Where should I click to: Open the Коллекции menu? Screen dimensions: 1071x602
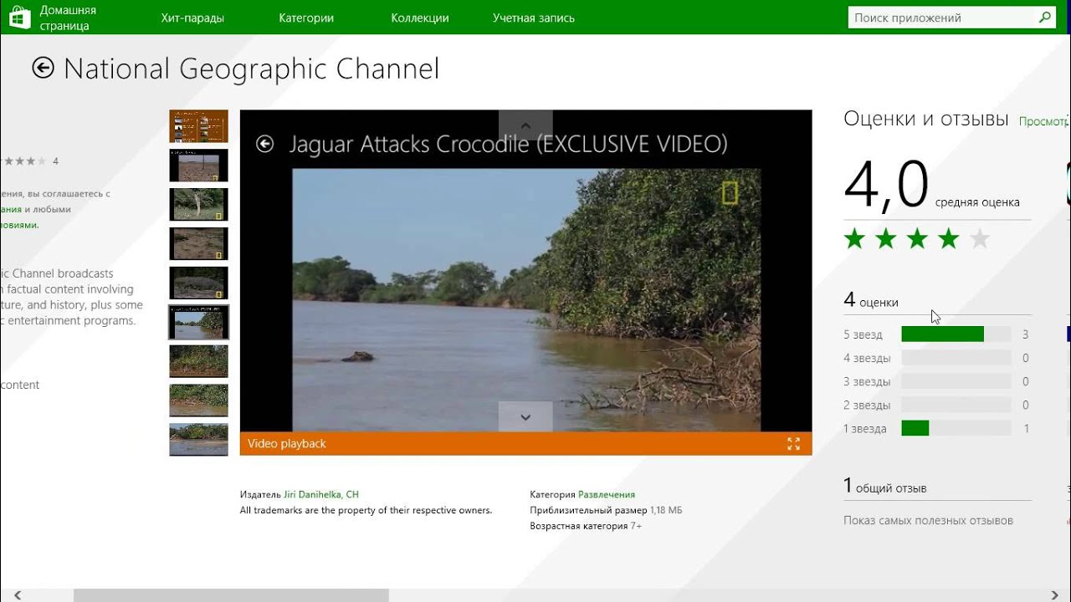(420, 18)
